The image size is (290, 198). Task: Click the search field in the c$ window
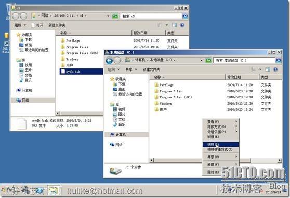pos(151,16)
